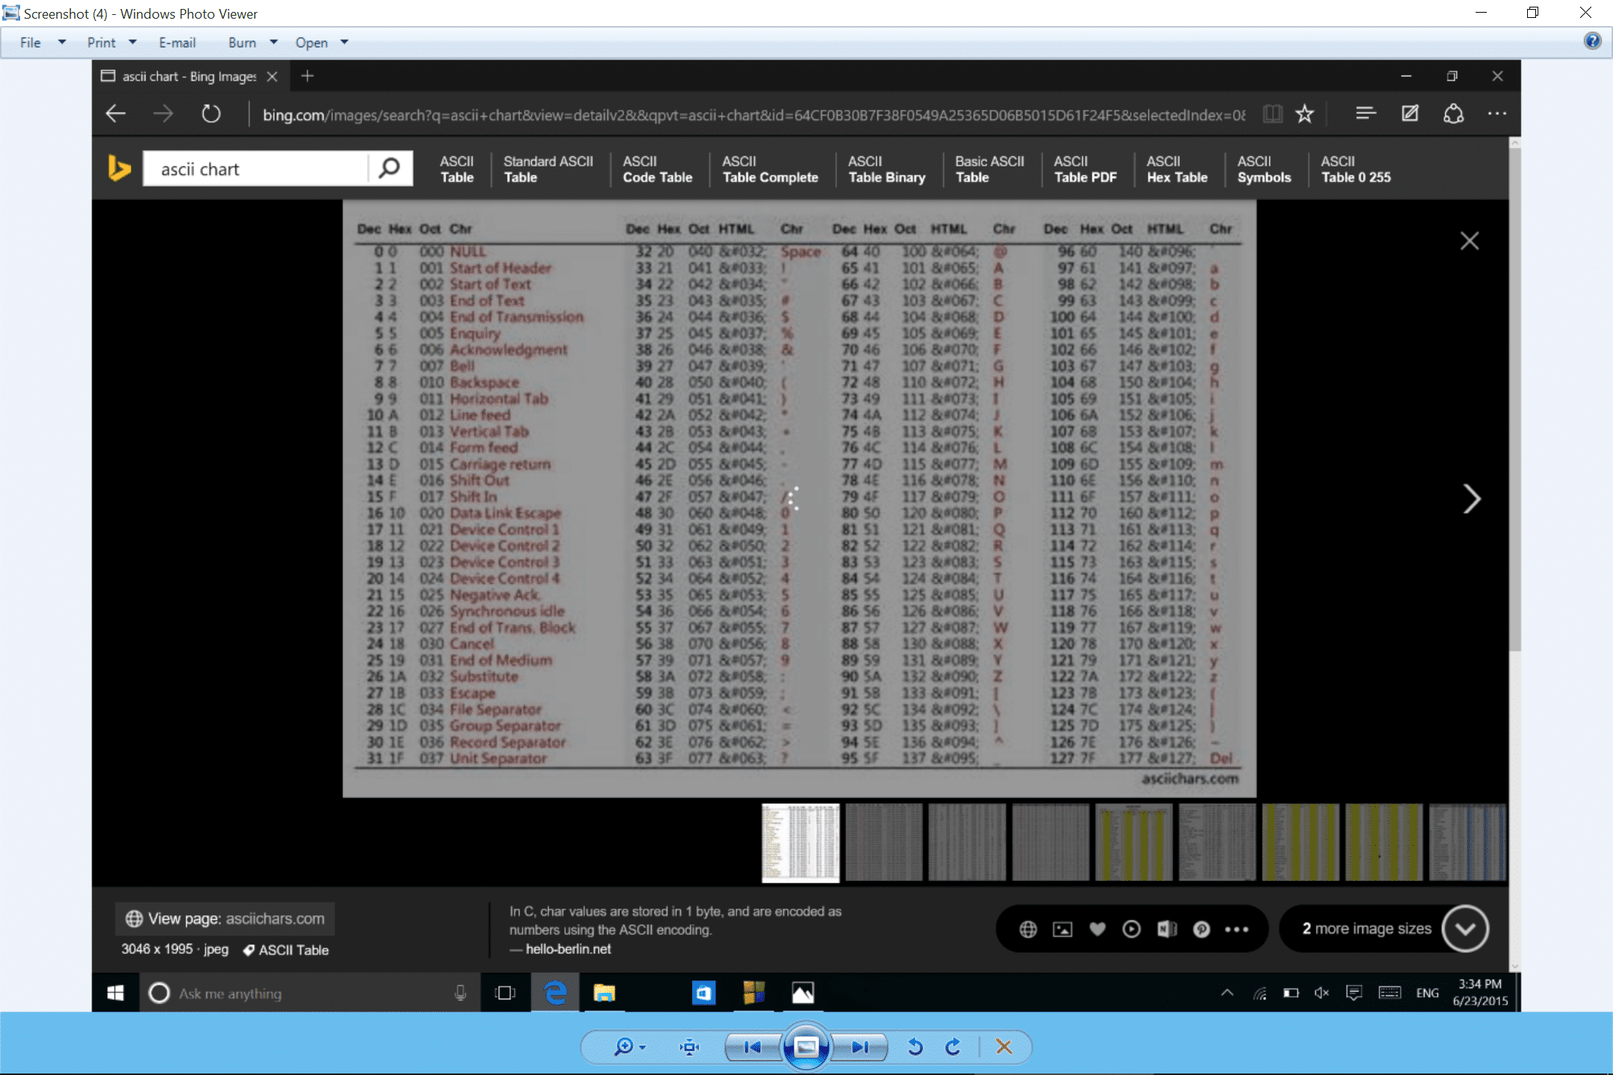Click the ASCII Table tag

point(286,950)
